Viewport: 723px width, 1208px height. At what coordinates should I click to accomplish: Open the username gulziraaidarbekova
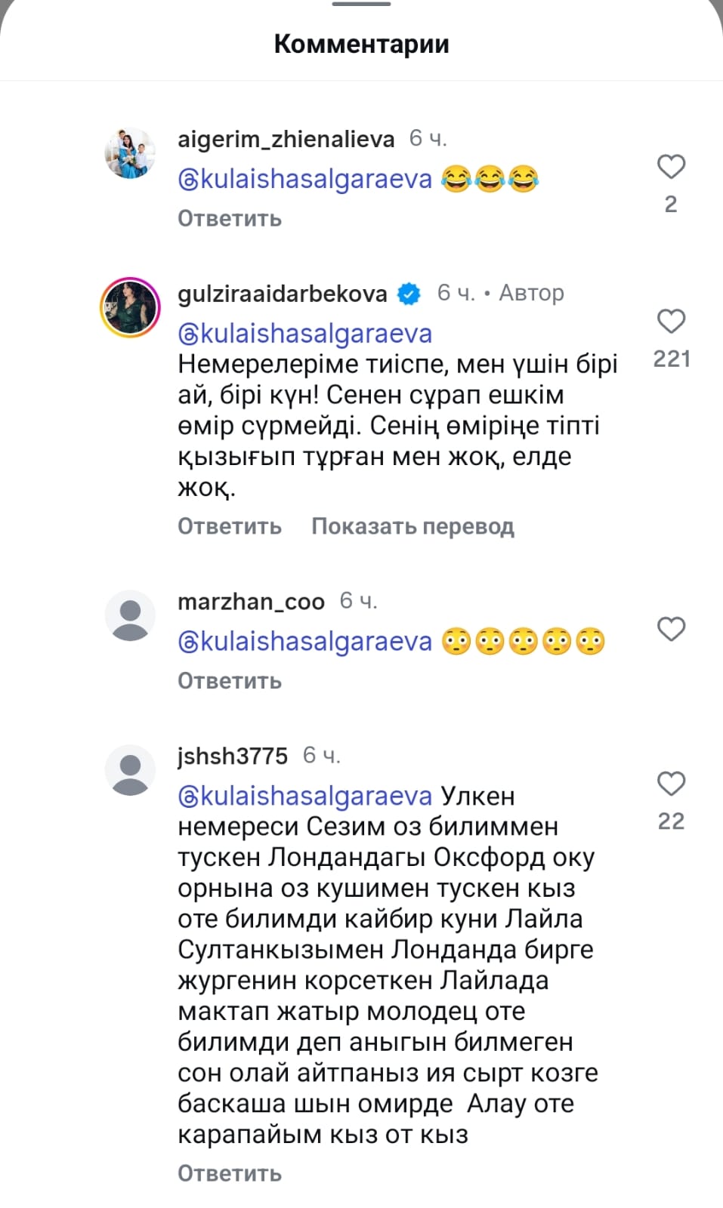[x=283, y=294]
